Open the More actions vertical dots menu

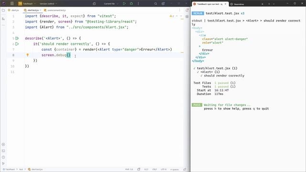(138, 3)
